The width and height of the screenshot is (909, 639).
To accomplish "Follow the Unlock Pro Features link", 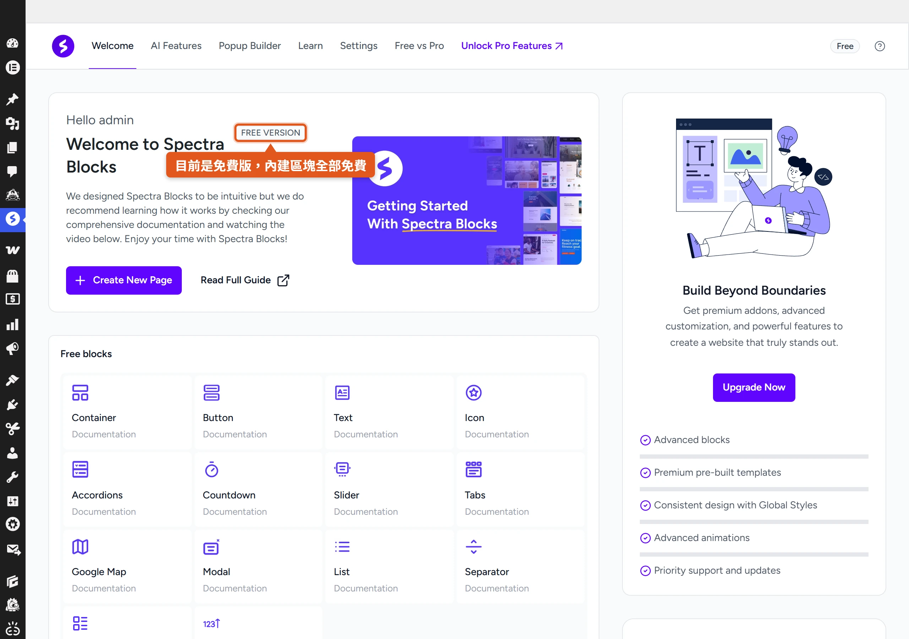I will click(x=512, y=46).
